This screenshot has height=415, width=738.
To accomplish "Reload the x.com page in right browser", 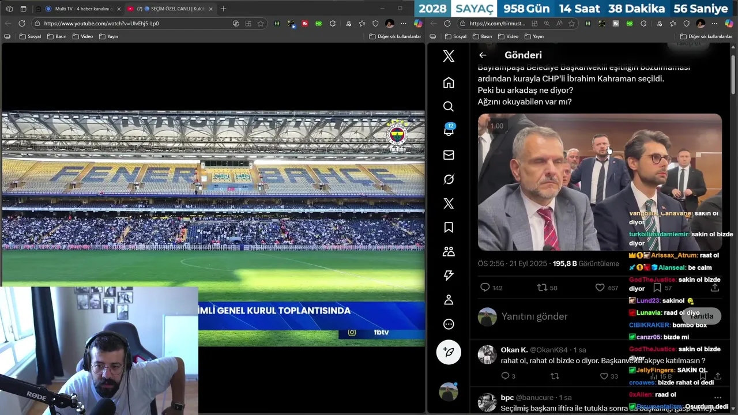I will (447, 23).
